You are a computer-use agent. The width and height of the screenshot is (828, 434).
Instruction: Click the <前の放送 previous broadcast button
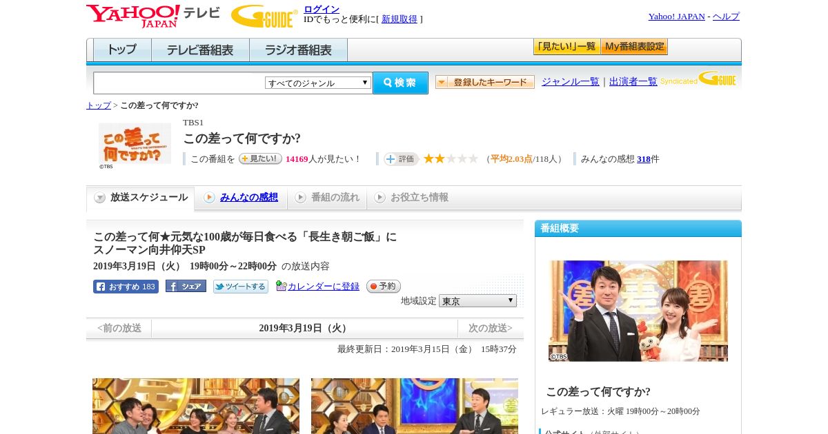pyautogui.click(x=119, y=328)
